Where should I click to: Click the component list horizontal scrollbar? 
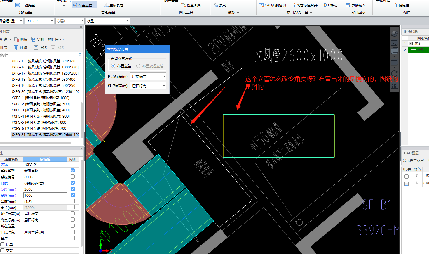(36, 143)
